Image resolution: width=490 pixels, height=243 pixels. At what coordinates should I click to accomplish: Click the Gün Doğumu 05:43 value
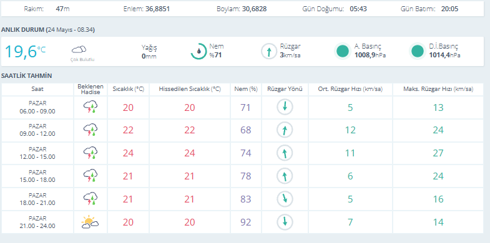click(x=358, y=9)
